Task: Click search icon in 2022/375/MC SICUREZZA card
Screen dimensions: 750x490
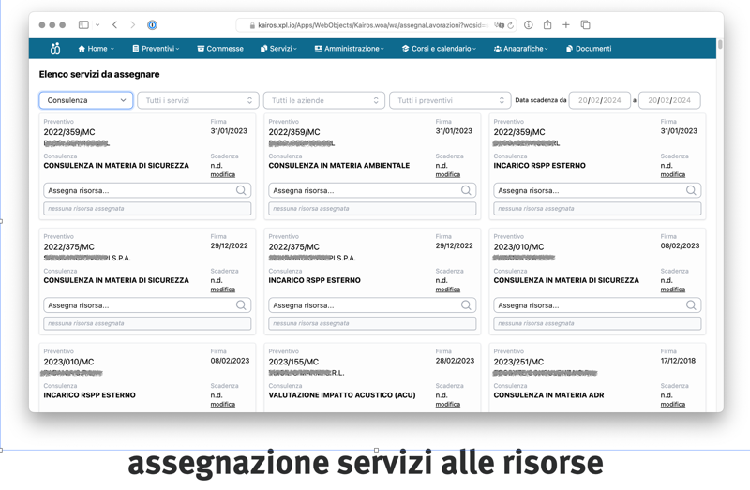Action: (x=241, y=305)
